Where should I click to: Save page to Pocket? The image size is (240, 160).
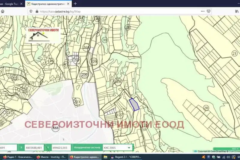click(x=208, y=11)
